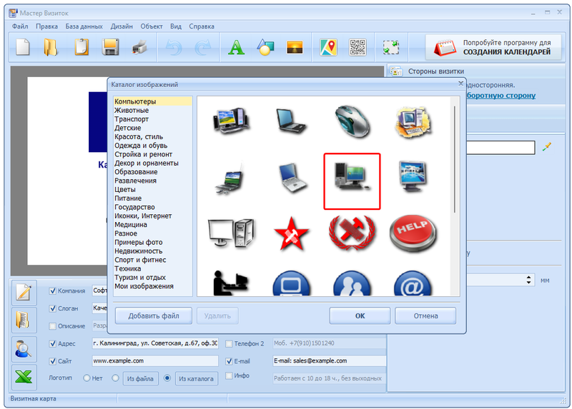This screenshot has height=409, width=572.
Task: Click the Print toolbar icon
Action: tap(139, 48)
